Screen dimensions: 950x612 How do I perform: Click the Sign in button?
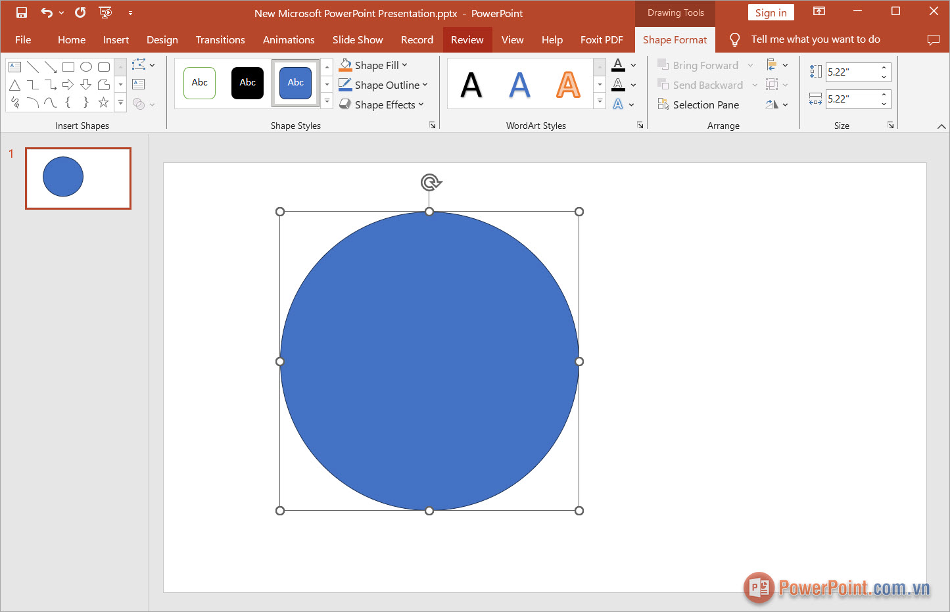click(x=771, y=12)
